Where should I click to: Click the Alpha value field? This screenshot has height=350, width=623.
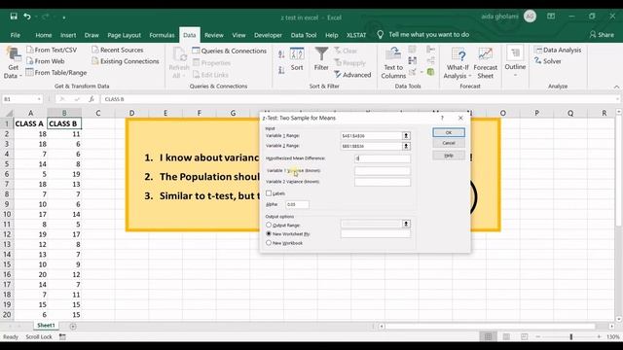point(297,204)
